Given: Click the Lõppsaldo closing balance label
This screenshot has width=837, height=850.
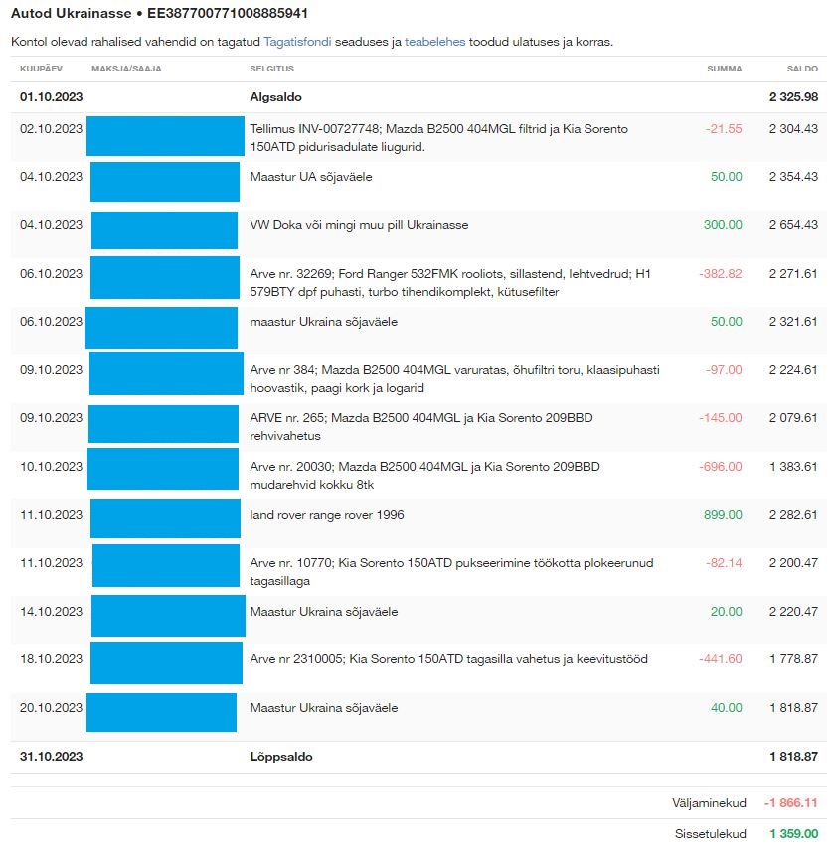Looking at the screenshot, I should [x=280, y=756].
